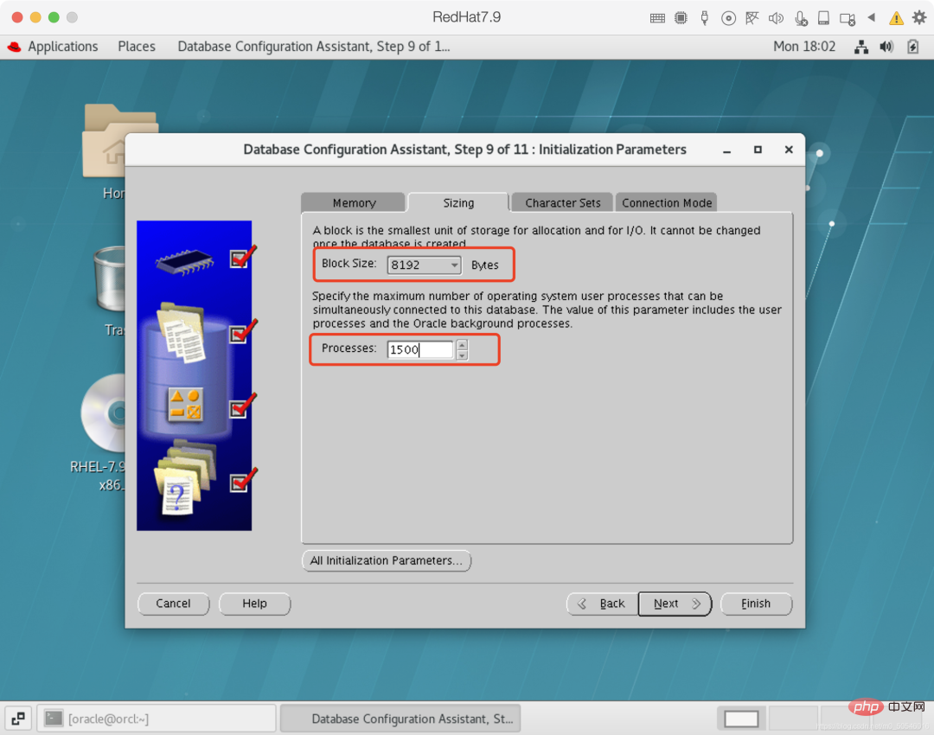Toggle the checkbox beside the question-mark folders icon
Screen dimensions: 934x735
coord(240,482)
